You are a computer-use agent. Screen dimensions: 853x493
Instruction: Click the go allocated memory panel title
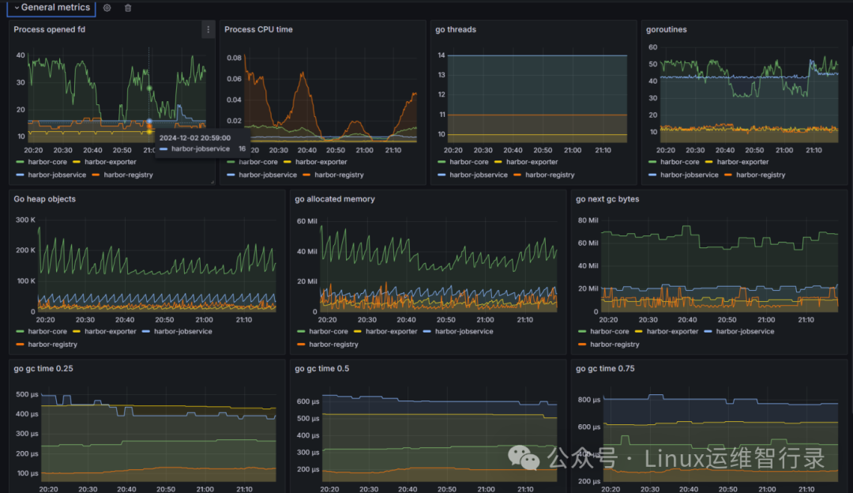[x=335, y=199]
